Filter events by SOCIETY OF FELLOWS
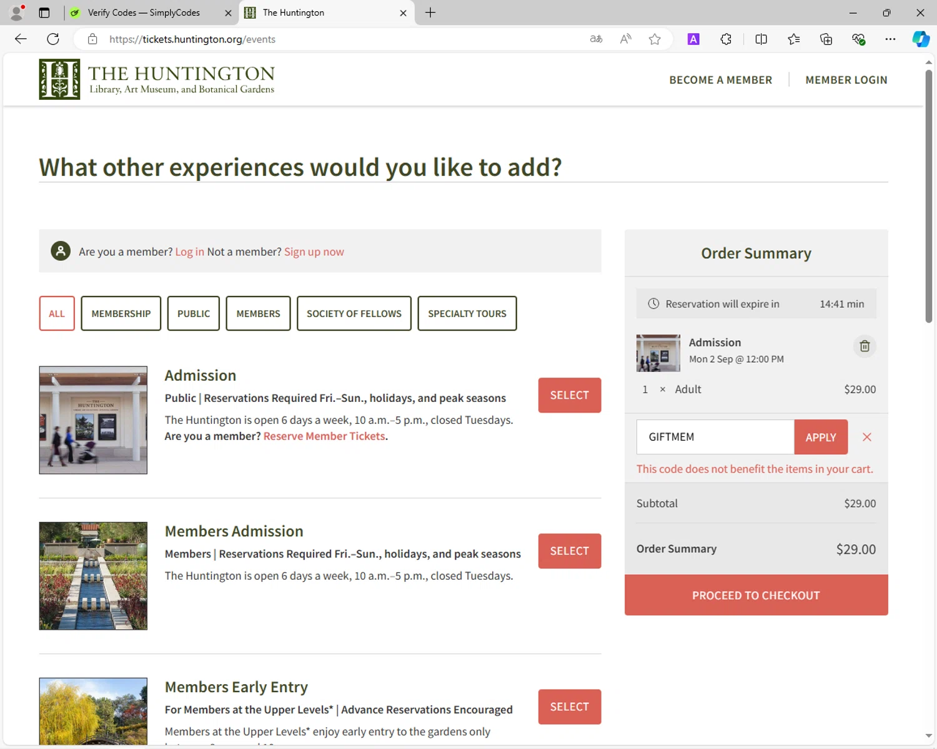The width and height of the screenshot is (937, 749). (x=354, y=313)
